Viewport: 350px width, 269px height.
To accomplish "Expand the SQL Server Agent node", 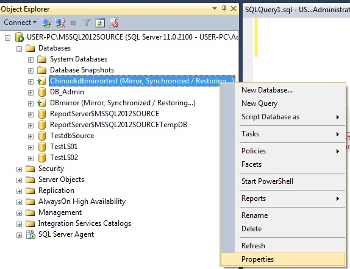I will (x=19, y=235).
